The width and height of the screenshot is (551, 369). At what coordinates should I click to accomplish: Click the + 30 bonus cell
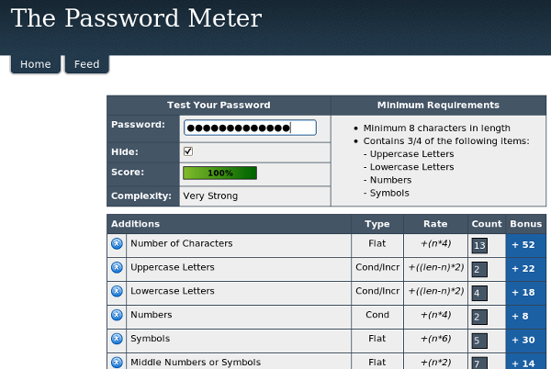[x=526, y=340]
